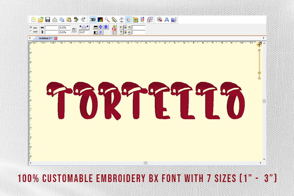Click the flip vertical icon

point(96,27)
